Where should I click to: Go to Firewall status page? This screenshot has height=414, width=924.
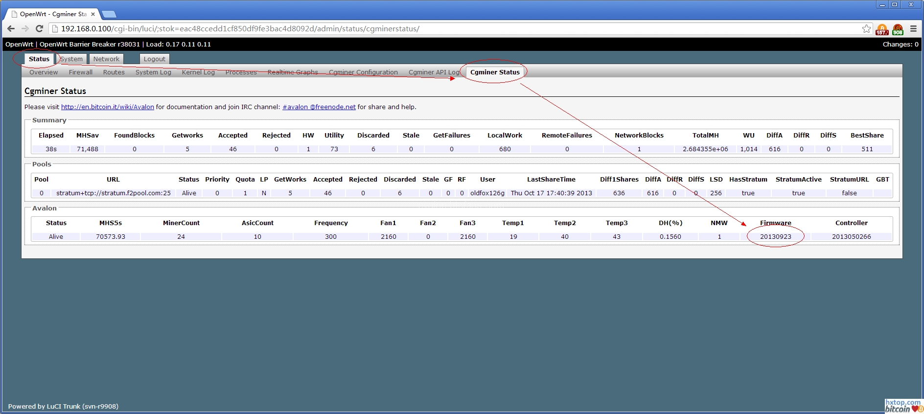coord(81,72)
